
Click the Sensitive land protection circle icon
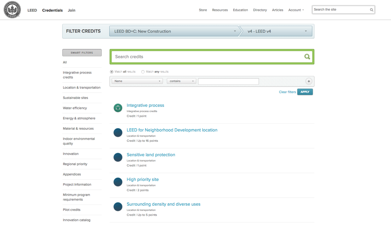(118, 157)
